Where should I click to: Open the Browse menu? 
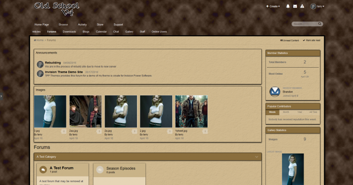pos(63,25)
